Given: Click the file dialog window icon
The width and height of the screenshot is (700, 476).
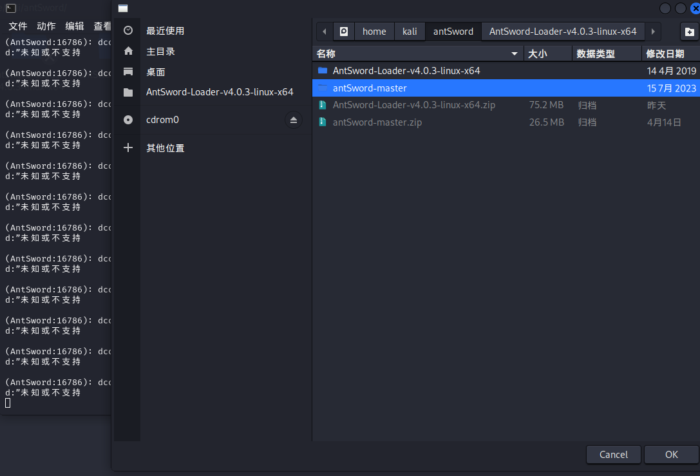Looking at the screenshot, I should 123,8.
